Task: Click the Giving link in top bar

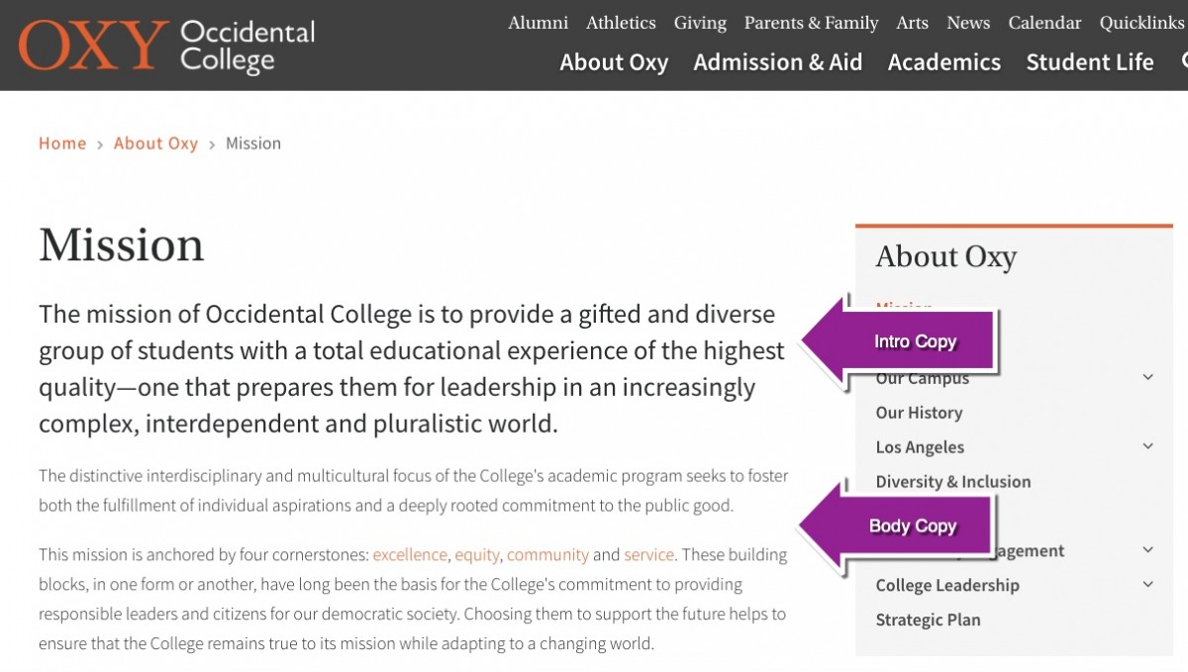Action: (x=700, y=23)
